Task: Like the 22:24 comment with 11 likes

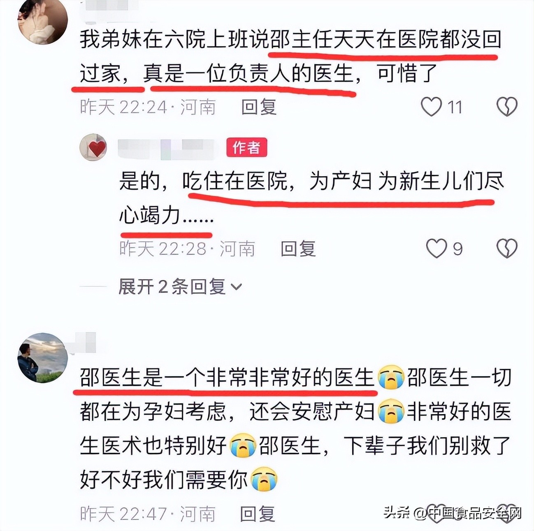Action: click(x=431, y=107)
